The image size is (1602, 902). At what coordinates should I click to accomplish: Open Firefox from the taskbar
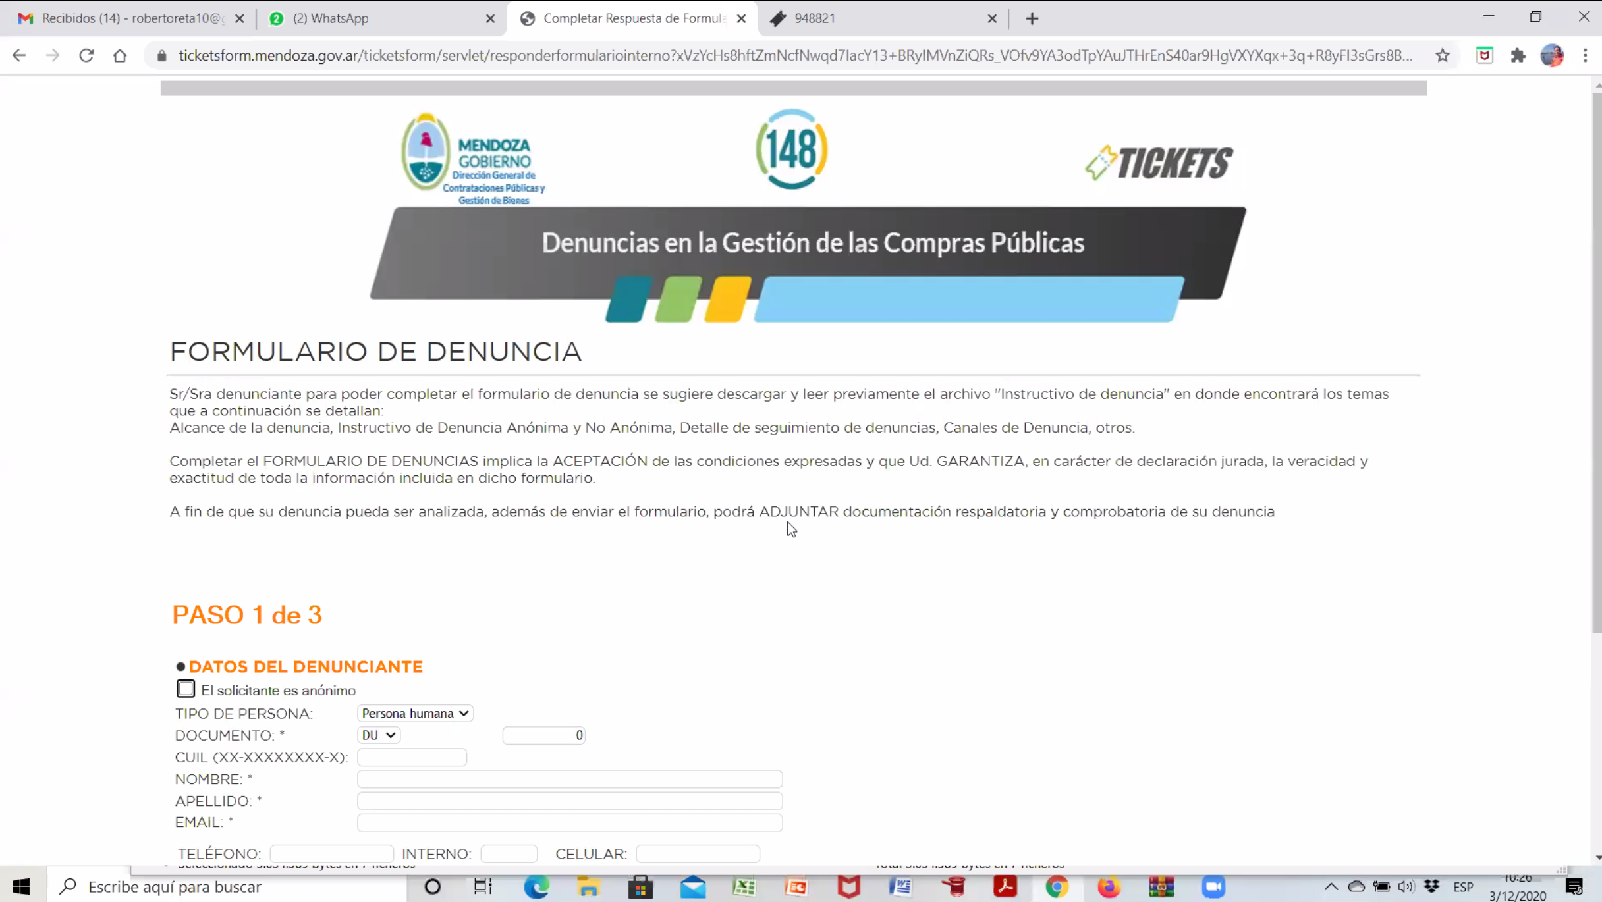pos(1109,887)
